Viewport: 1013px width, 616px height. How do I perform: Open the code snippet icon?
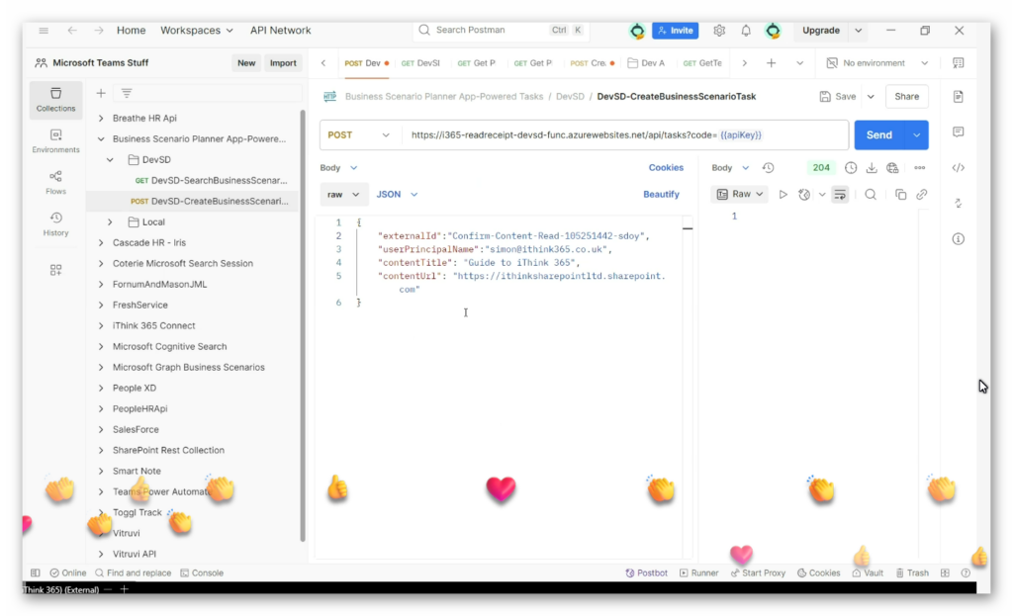click(958, 167)
